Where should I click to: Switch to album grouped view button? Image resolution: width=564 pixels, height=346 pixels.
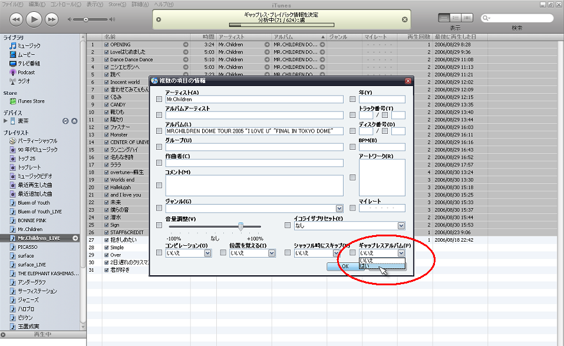pos(456,18)
